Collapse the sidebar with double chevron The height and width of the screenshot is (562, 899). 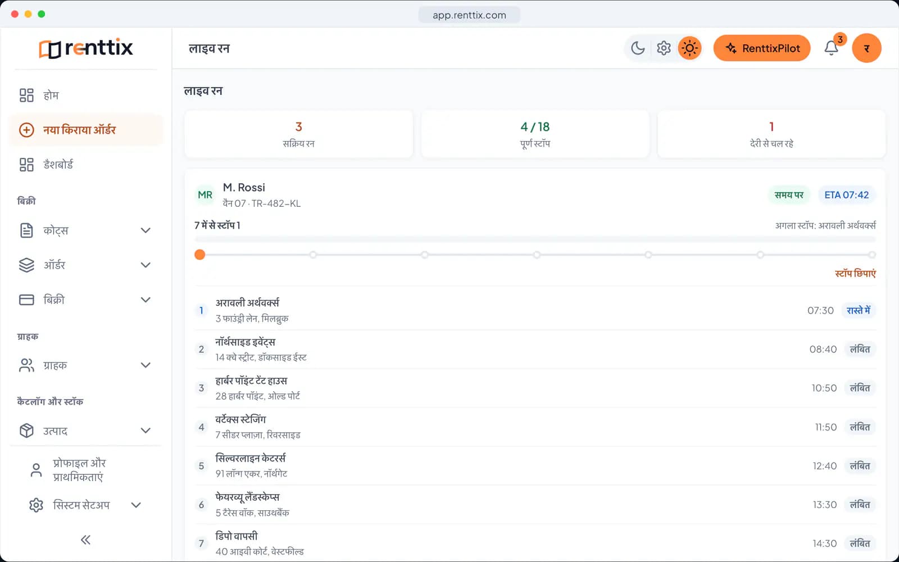click(85, 540)
